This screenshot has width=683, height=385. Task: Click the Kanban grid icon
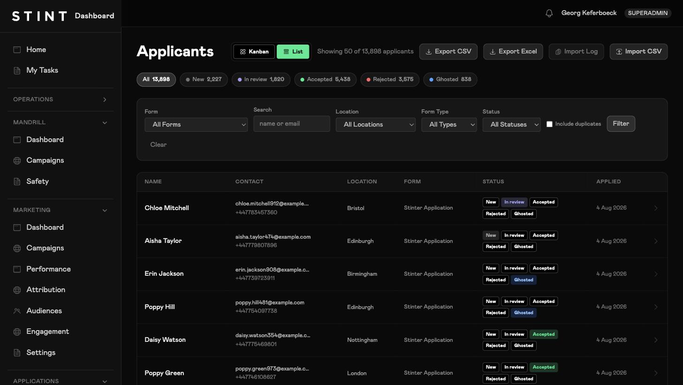coord(243,52)
